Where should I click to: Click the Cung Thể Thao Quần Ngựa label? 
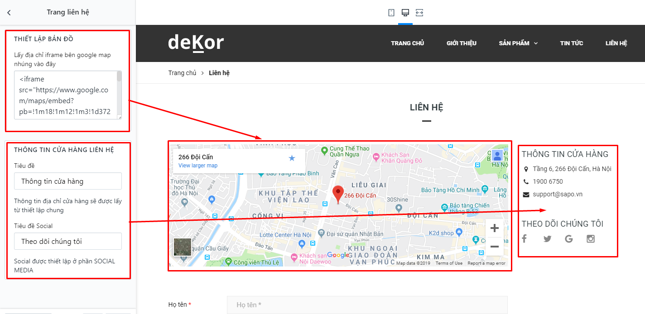point(350,151)
